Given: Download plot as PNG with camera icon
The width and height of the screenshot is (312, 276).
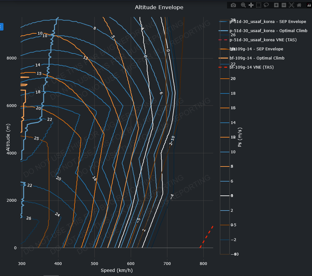Looking at the screenshot, I should 233,5.
